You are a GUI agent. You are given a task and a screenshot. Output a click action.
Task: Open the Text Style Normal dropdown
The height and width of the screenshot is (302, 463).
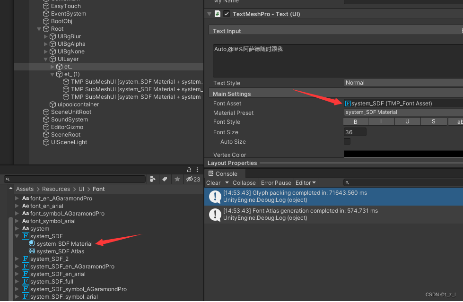click(403, 83)
